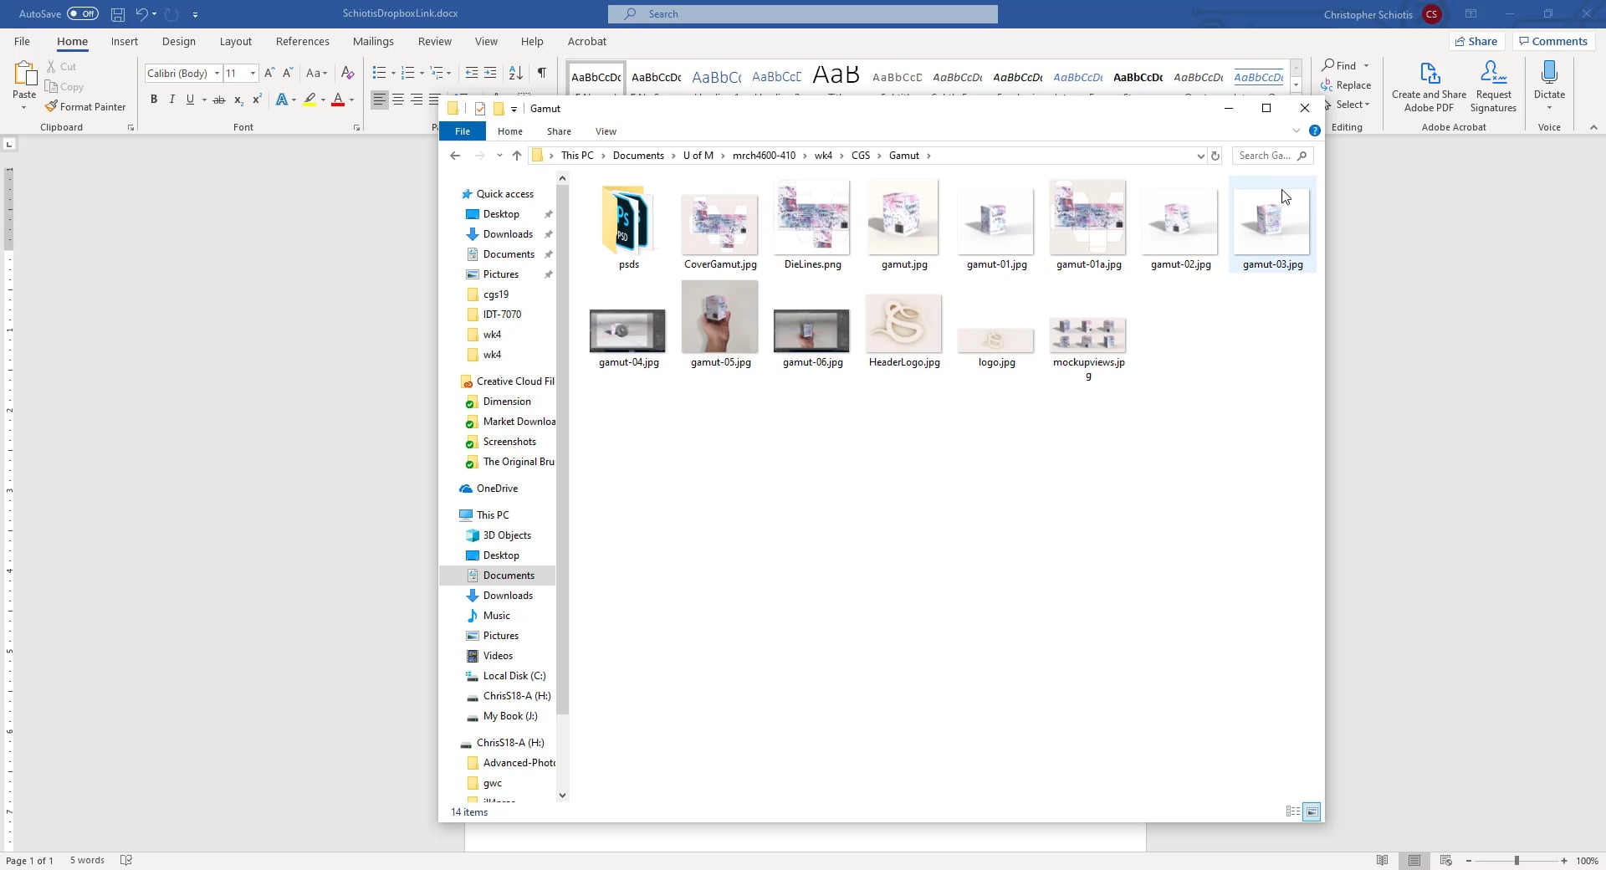Click the Comments button in Word
Image resolution: width=1606 pixels, height=870 pixels.
point(1553,41)
